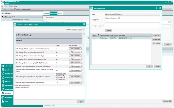Open the Display All update contents dropdown

coord(84,29)
